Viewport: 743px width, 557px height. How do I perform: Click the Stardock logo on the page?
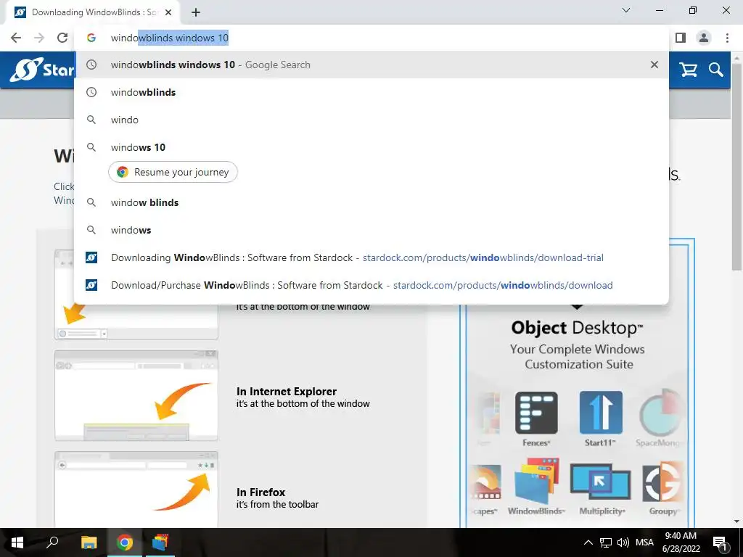[41, 70]
